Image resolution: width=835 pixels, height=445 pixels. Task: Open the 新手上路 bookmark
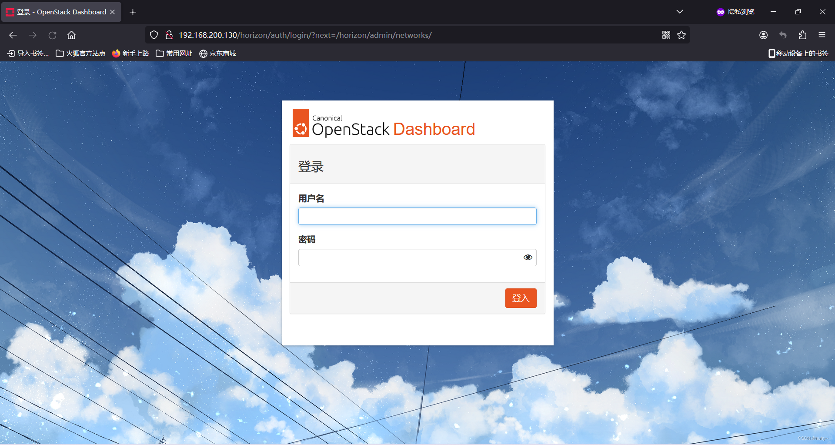coord(130,54)
